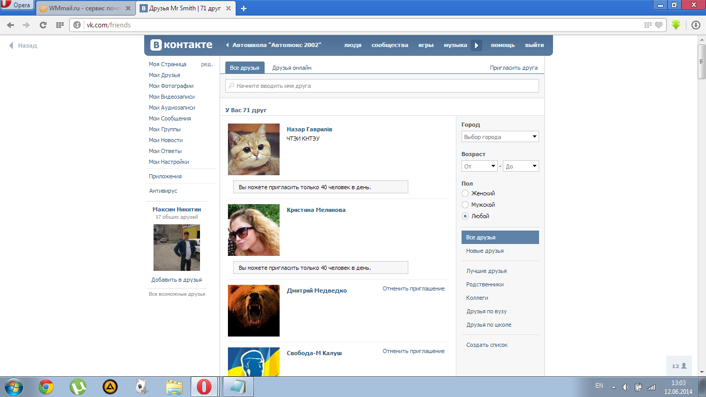Click Кристина Мелинова's avatar photo
706x397 pixels.
[x=254, y=230]
